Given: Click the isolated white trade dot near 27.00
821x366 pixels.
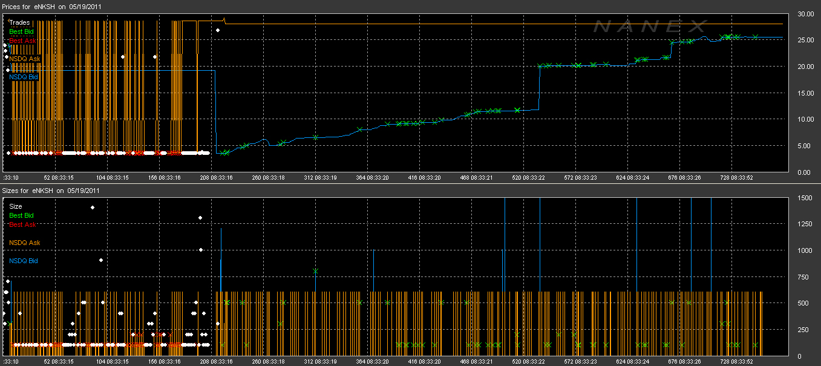Looking at the screenshot, I should [x=218, y=30].
